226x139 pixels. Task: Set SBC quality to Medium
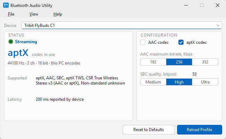(153, 82)
